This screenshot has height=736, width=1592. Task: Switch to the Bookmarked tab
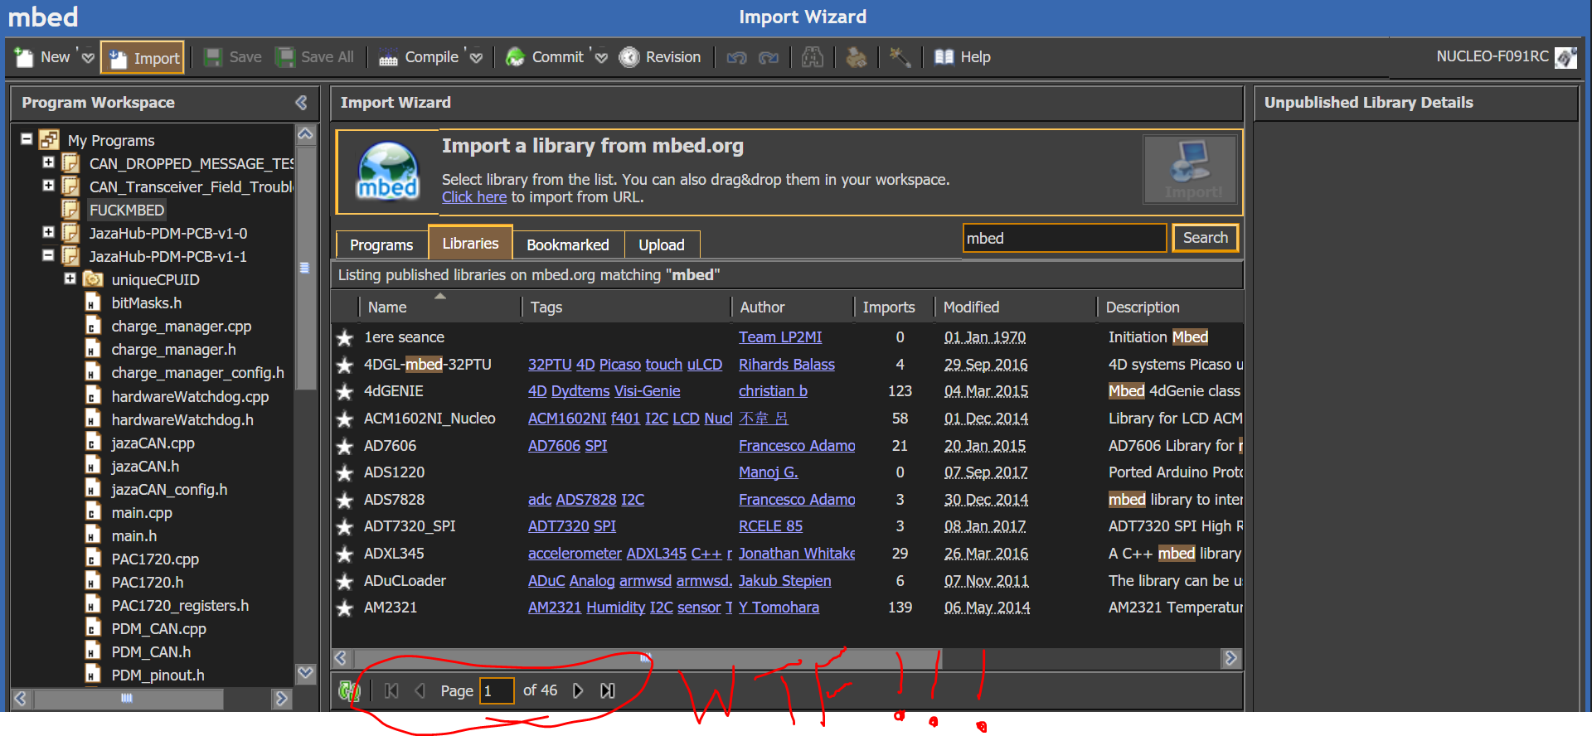567,245
